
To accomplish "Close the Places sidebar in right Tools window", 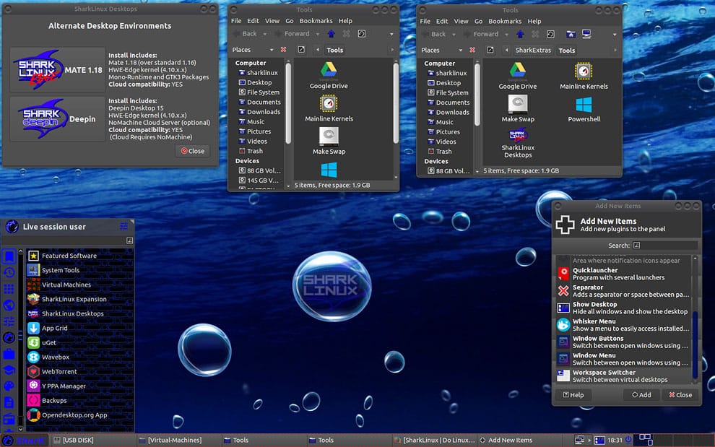I will [472, 50].
